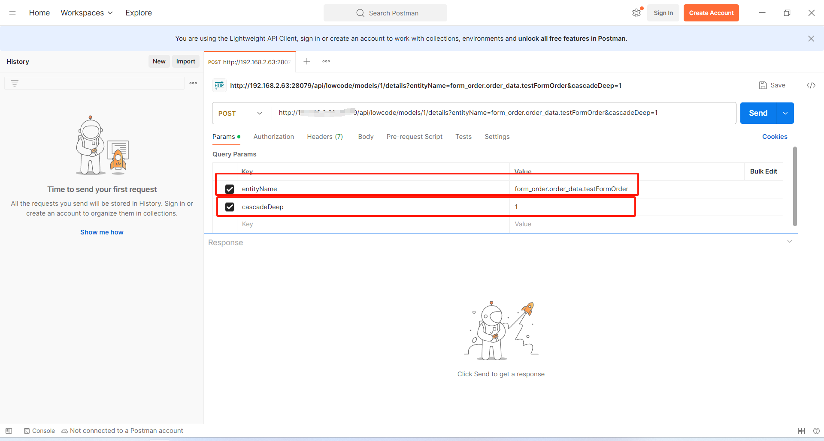824x441 pixels.
Task: Collapse the Response panel chevron
Action: tap(789, 242)
